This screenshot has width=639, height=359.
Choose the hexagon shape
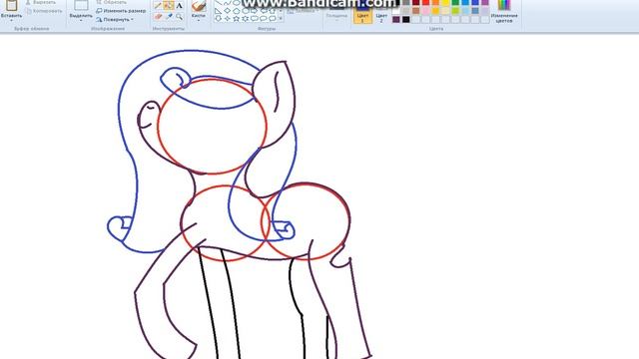coord(245,11)
